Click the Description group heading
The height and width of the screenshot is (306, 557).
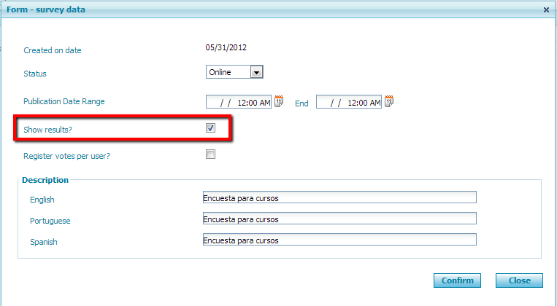[45, 180]
